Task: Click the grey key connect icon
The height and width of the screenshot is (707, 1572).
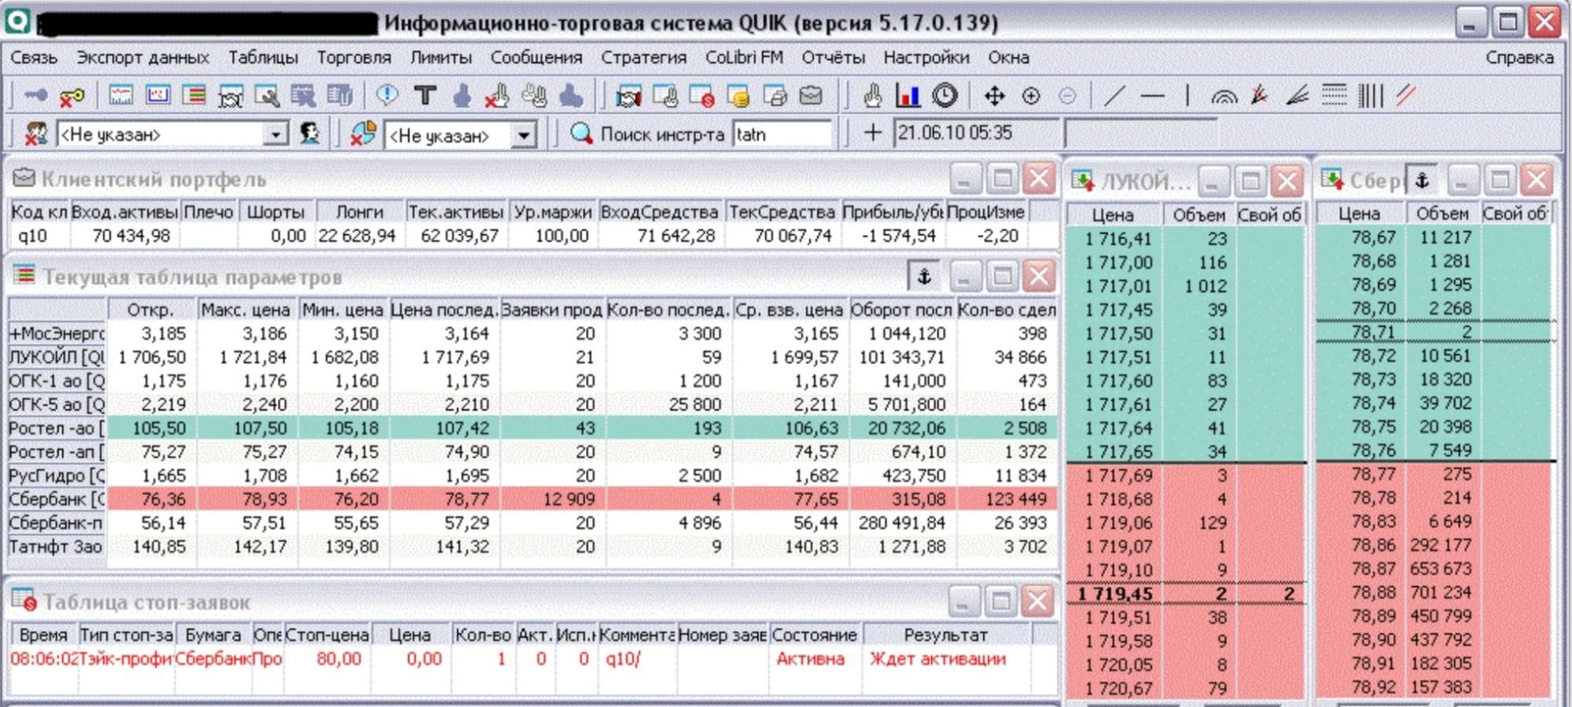Action: pos(35,97)
